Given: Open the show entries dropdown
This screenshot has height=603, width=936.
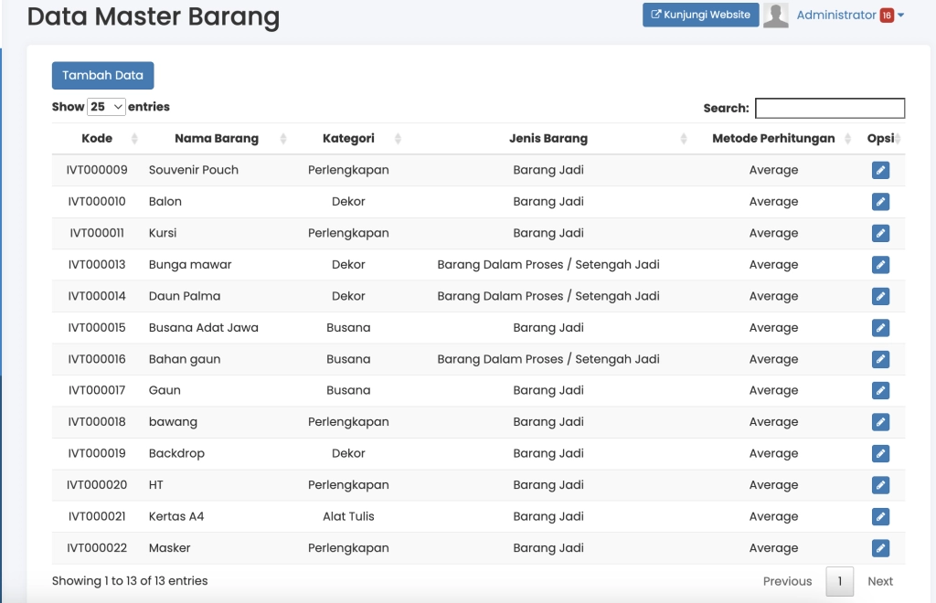Looking at the screenshot, I should [x=107, y=107].
